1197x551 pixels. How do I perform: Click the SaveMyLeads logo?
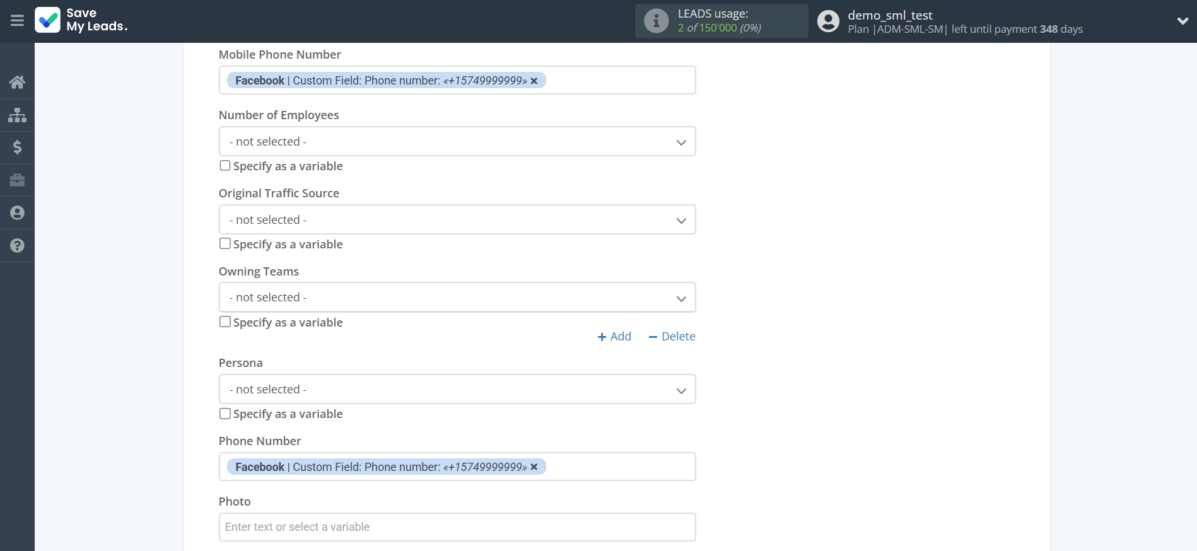81,20
